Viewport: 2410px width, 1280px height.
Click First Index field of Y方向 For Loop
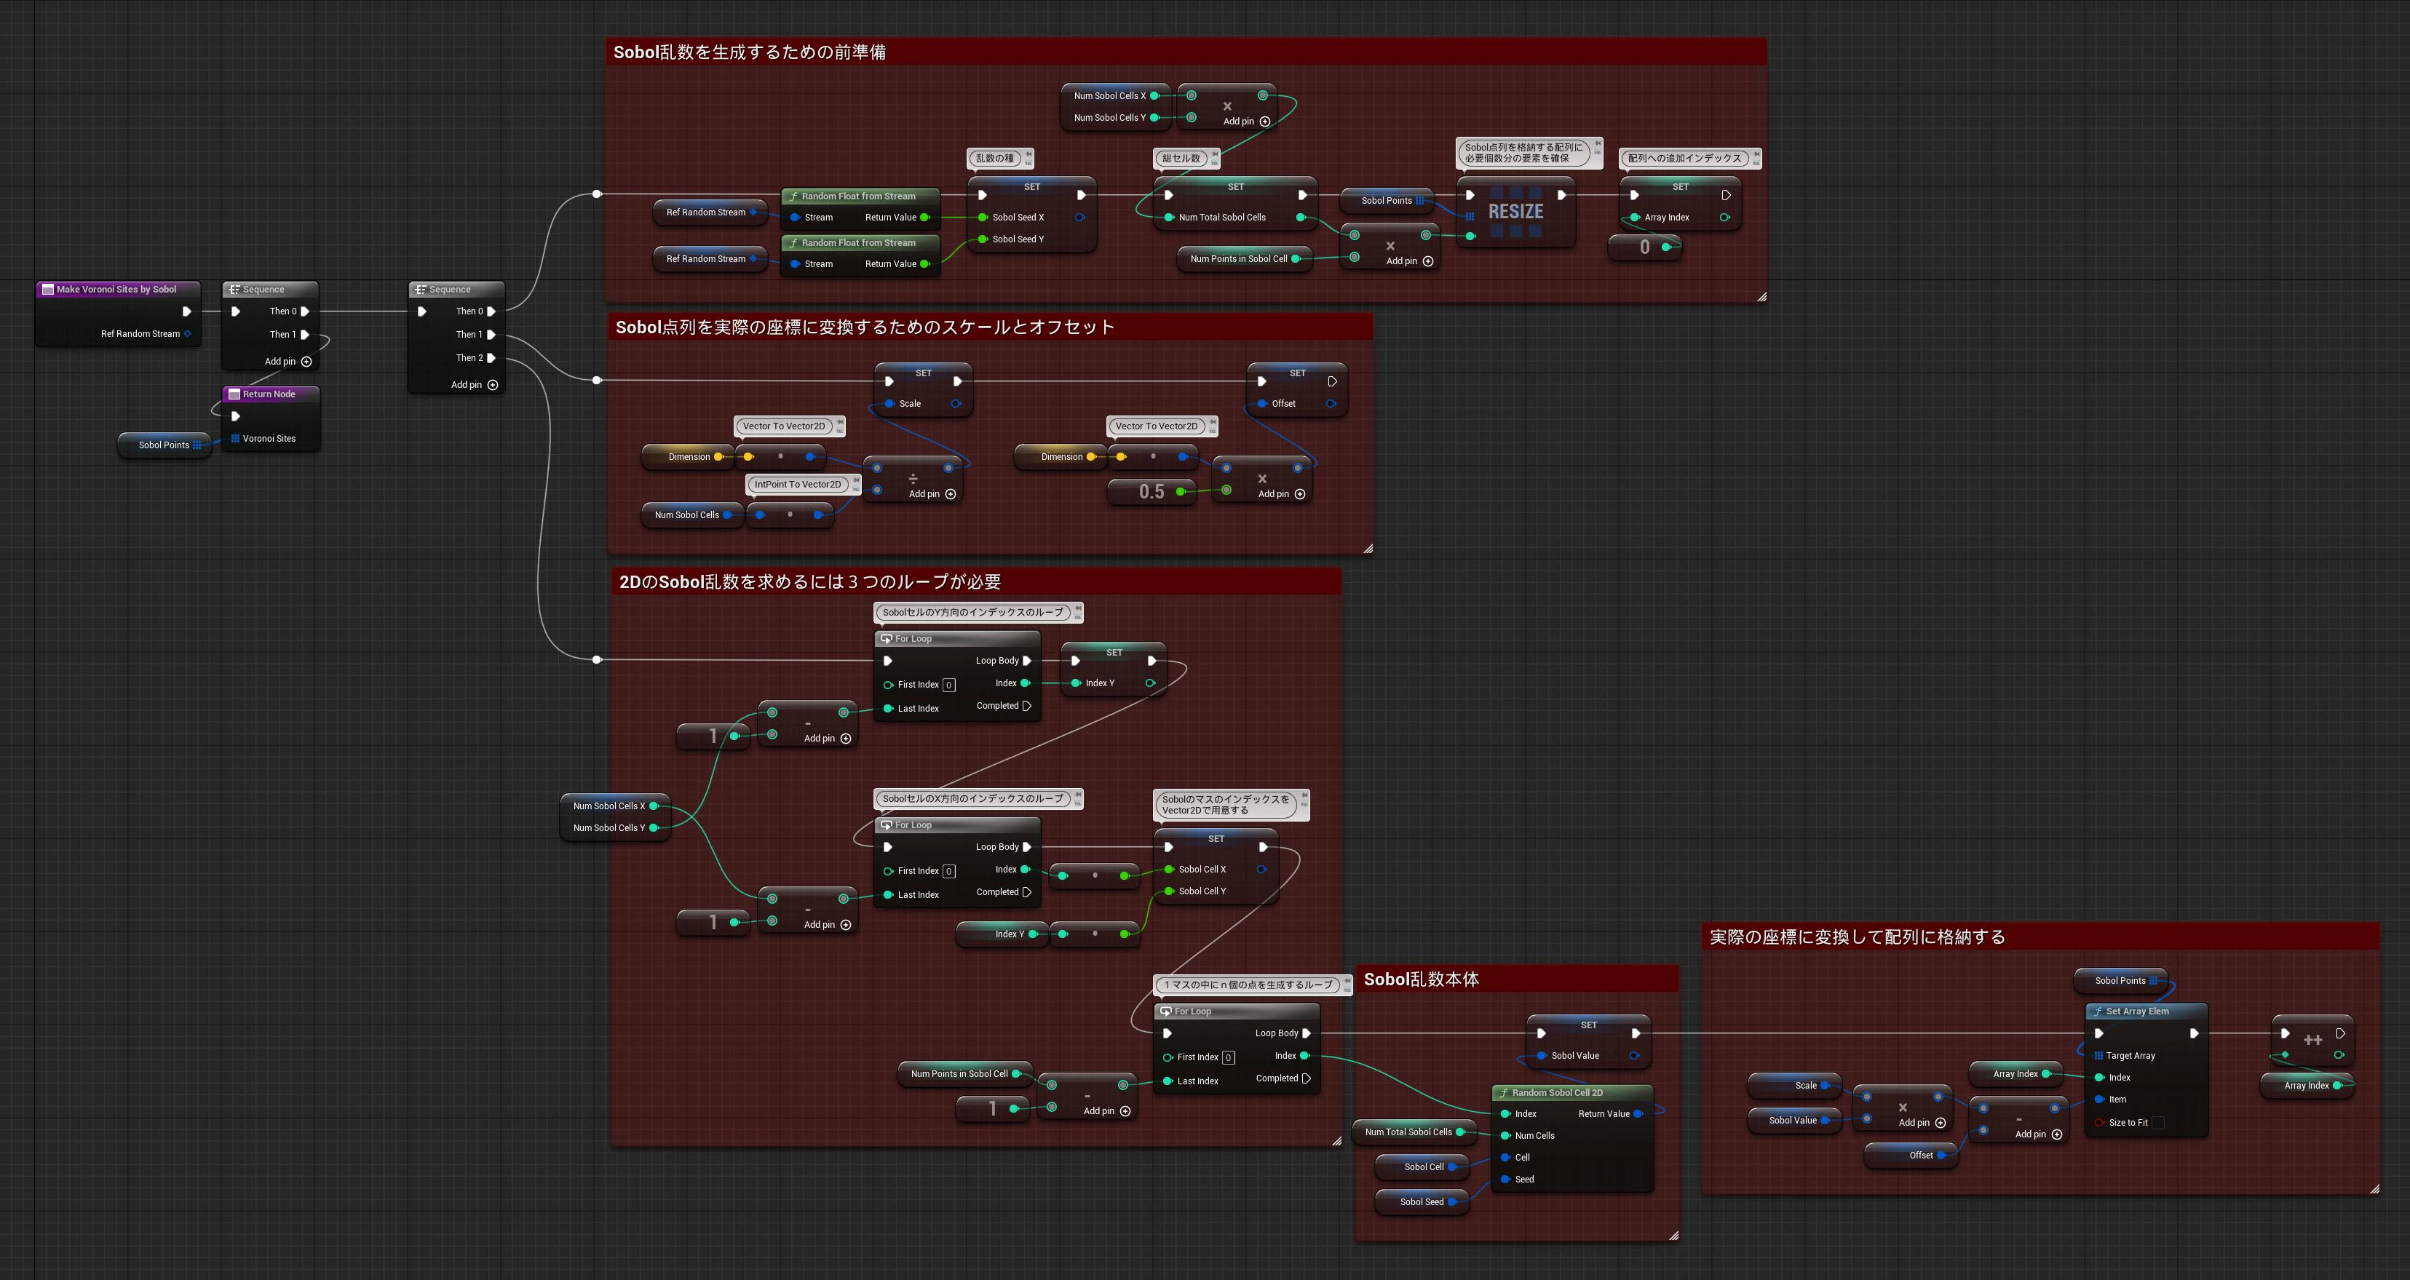[948, 685]
